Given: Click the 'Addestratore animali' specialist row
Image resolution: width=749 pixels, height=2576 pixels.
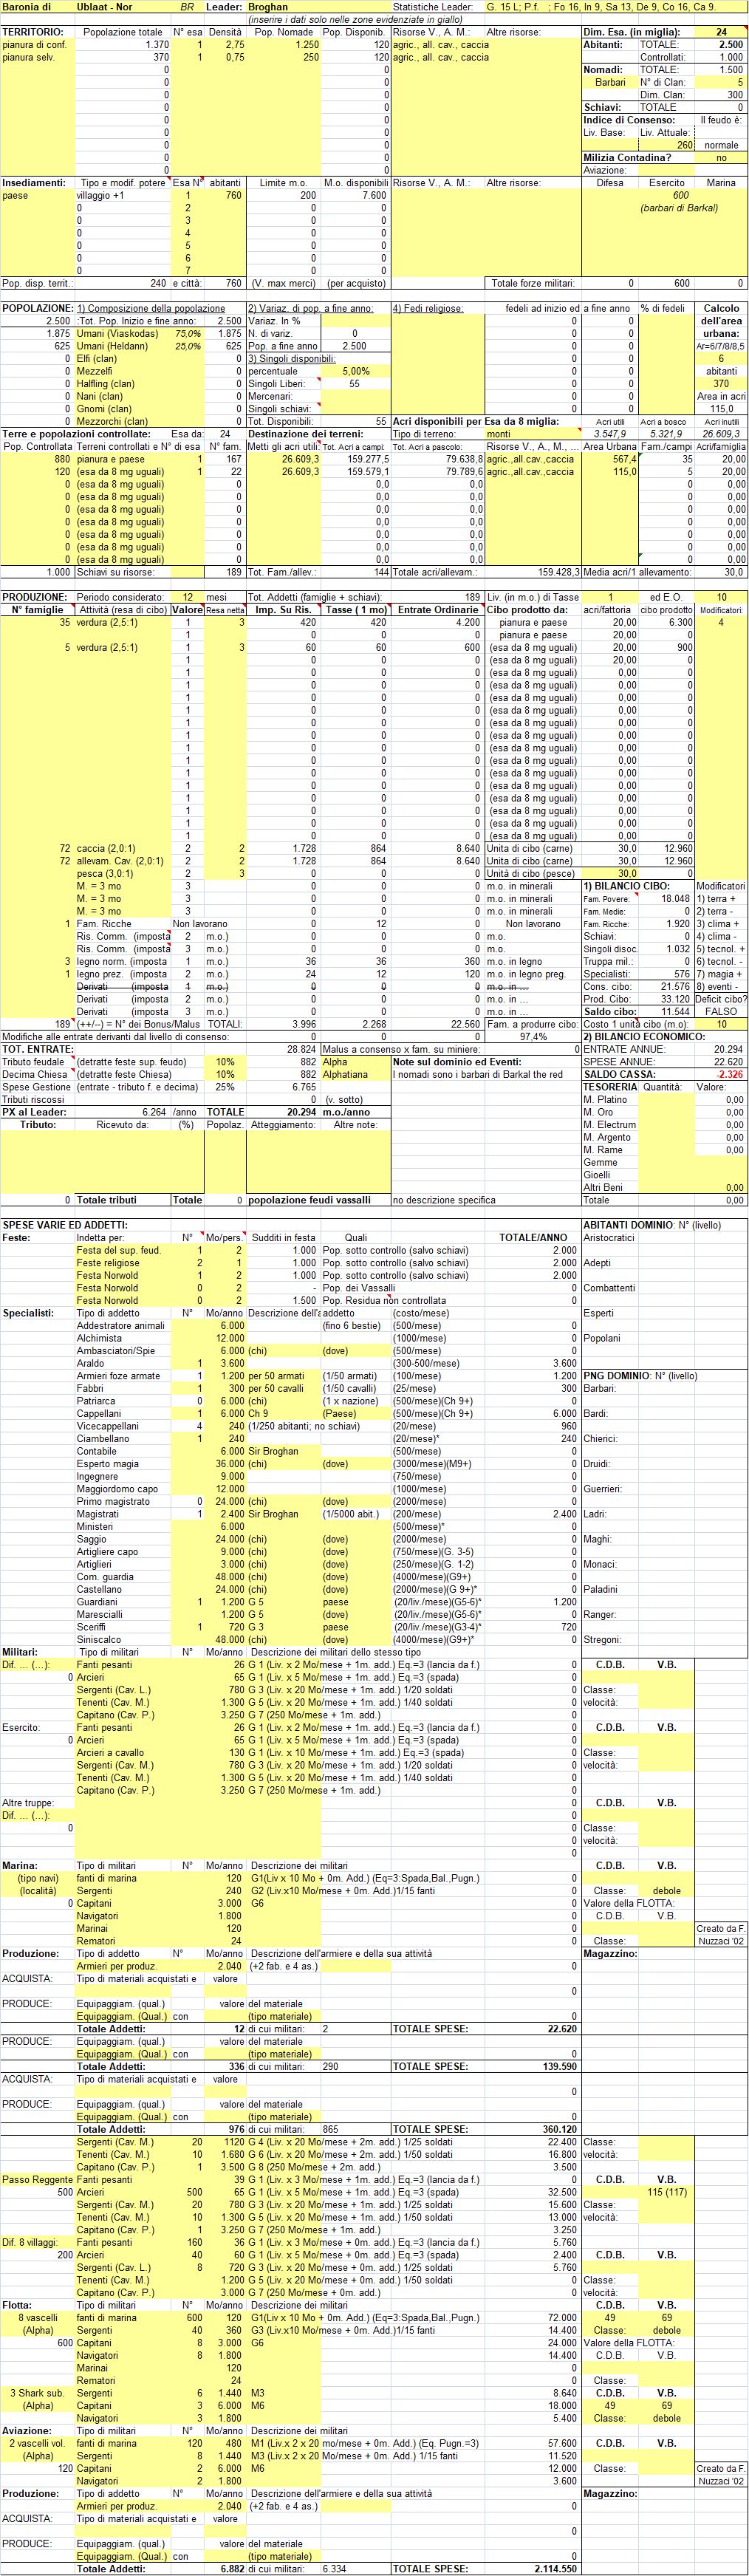Looking at the screenshot, I should [x=121, y=1326].
